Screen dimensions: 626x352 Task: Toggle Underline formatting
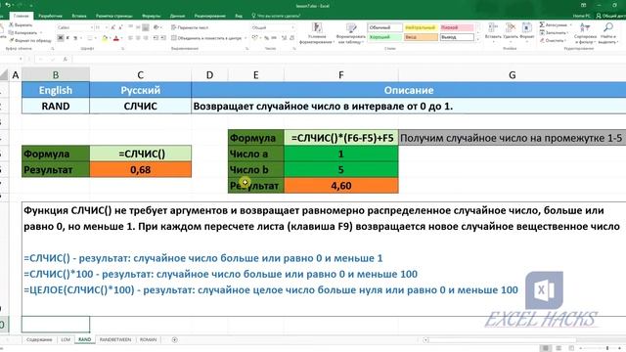click(x=74, y=38)
